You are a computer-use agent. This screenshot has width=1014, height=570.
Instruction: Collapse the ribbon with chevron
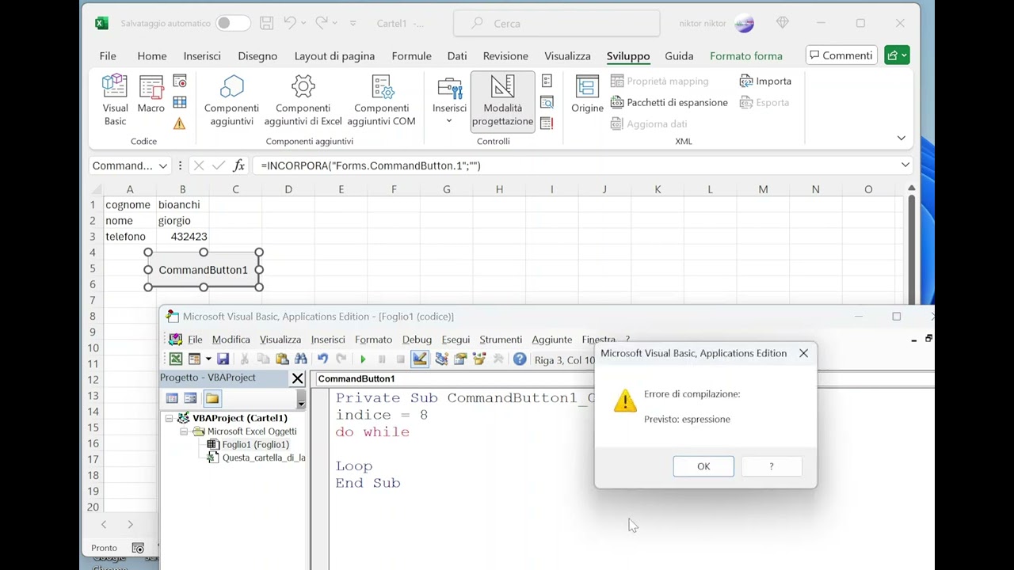coord(901,138)
